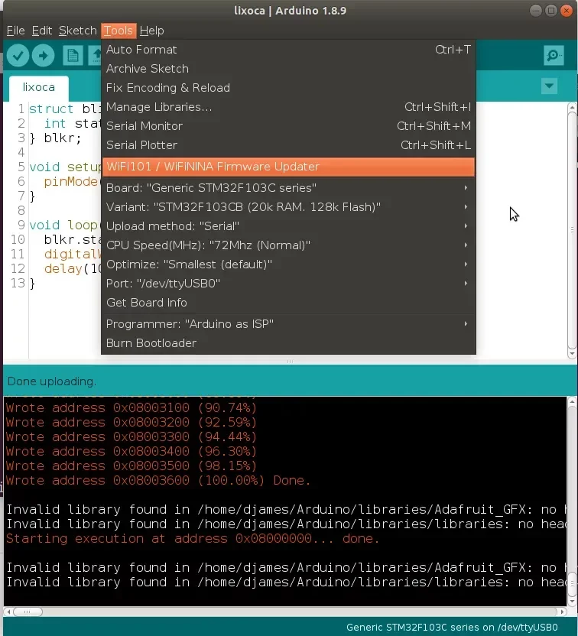Choose Archive Sketch menu entry
The image size is (578, 636).
[288, 69]
